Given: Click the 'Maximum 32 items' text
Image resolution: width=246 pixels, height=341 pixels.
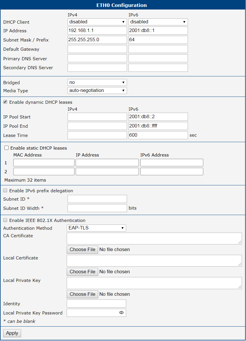Looking at the screenshot, I should (x=25, y=180).
